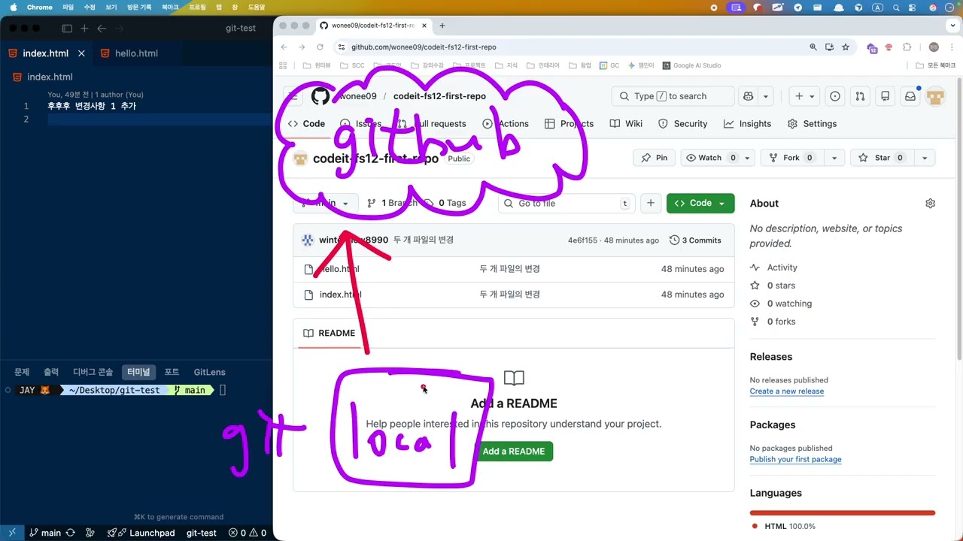Open commit hash 4e6f155
The image size is (963, 541).
pos(582,240)
